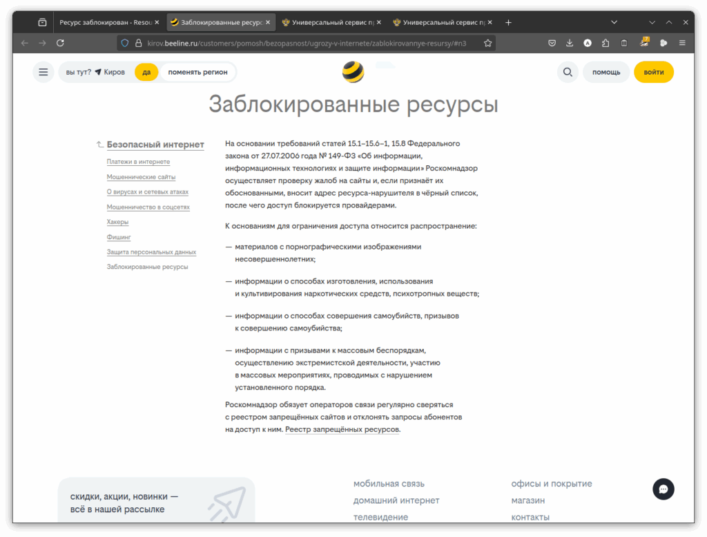Open the Pocket save icon in toolbar
Screen dimensions: 707x537
click(x=552, y=43)
